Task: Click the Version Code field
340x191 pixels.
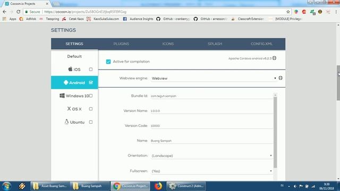Action: tap(211, 126)
